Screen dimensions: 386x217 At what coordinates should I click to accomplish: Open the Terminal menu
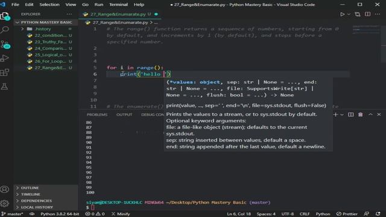pos(118,4)
